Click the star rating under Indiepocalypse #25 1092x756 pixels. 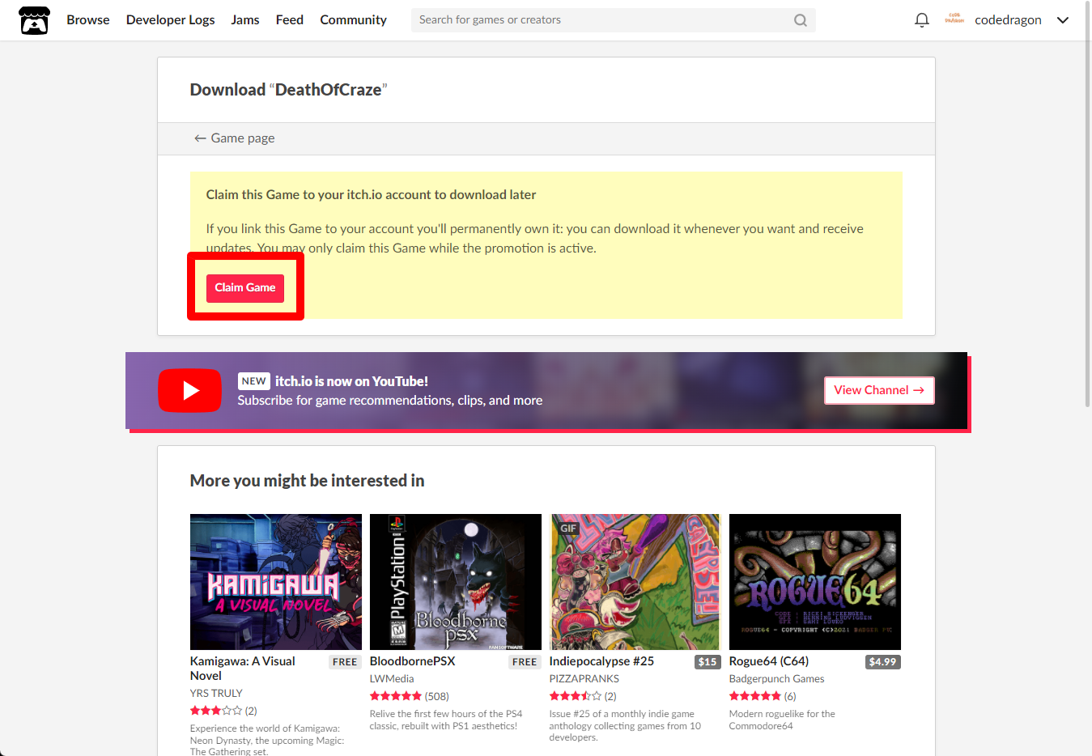576,696
